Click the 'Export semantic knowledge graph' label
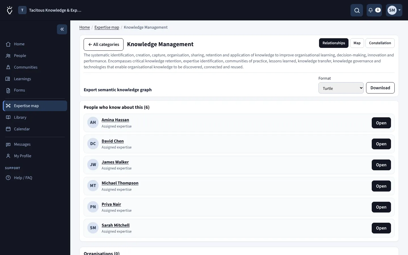The height and width of the screenshot is (255, 408). (118, 90)
